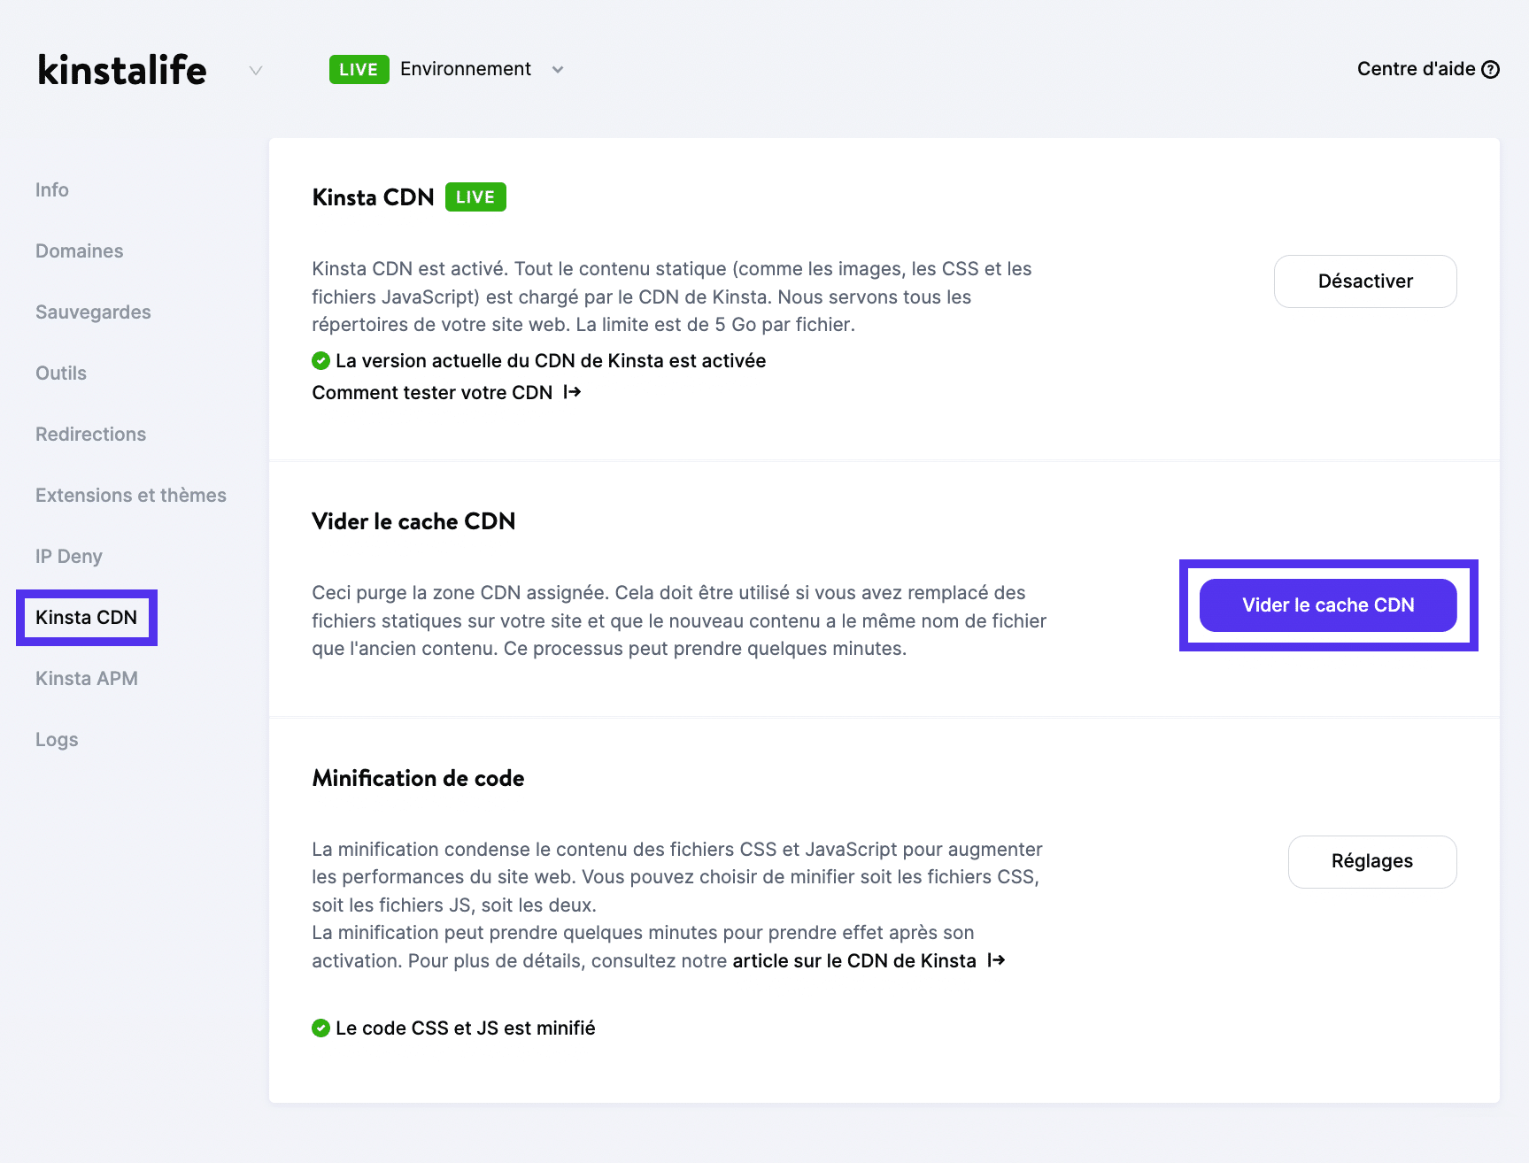Open Sauvegardes from the sidebar

tap(92, 312)
